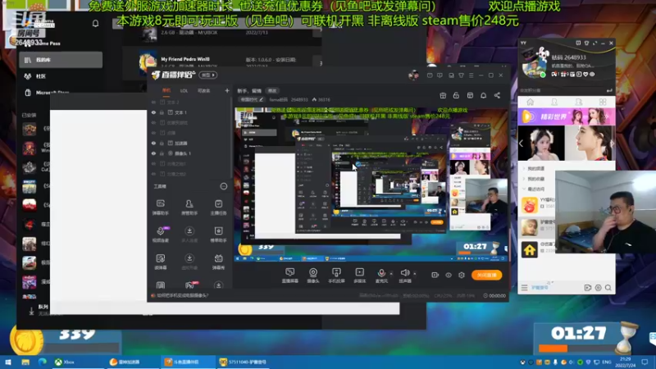Screen dimensions: 656x369
Task: Toggle the preview eye icon in the streaming bar
Action: (449, 275)
